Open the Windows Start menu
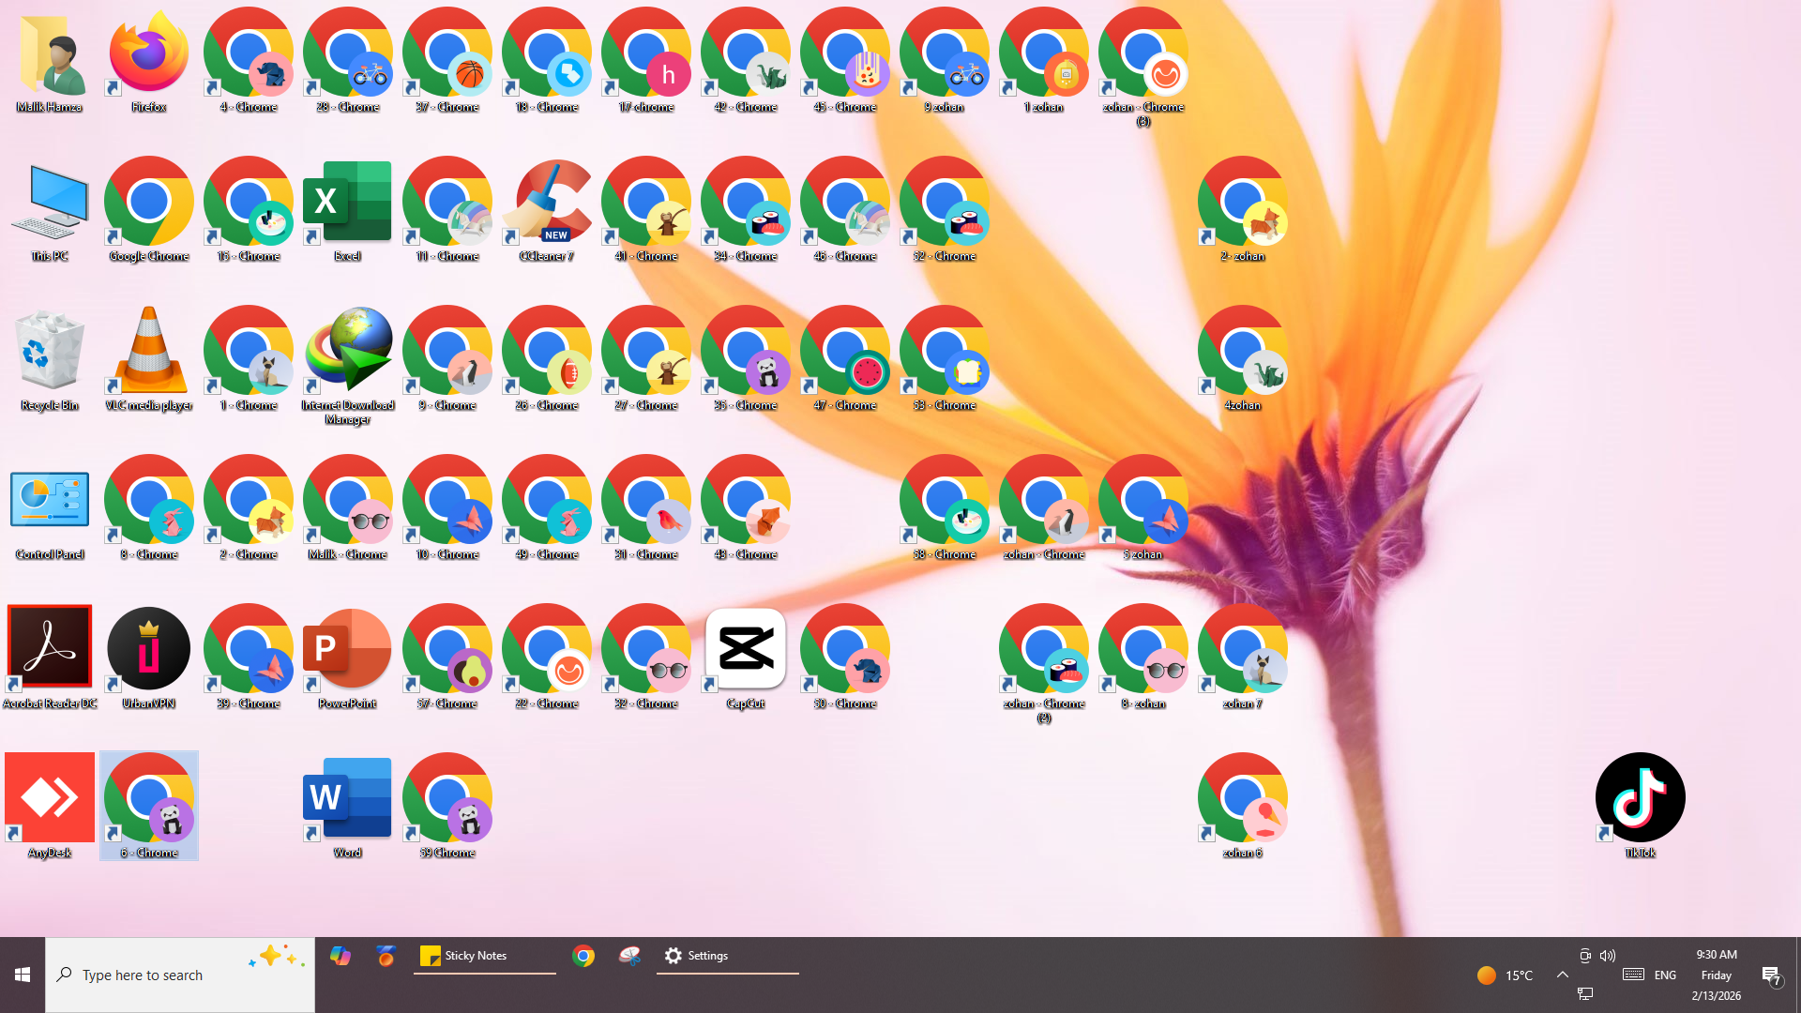 coord(23,975)
